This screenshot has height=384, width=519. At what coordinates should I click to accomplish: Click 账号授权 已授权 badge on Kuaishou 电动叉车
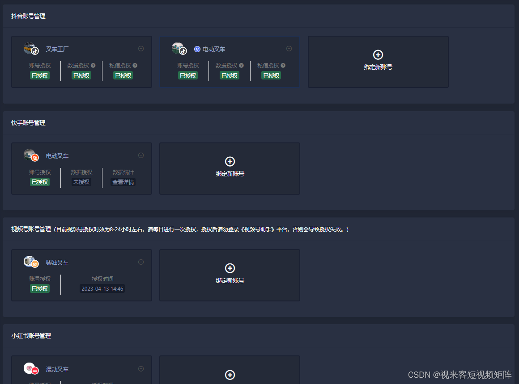[x=40, y=182]
